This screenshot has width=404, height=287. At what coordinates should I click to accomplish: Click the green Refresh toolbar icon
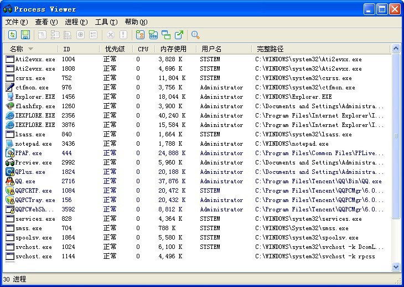click(x=12, y=35)
